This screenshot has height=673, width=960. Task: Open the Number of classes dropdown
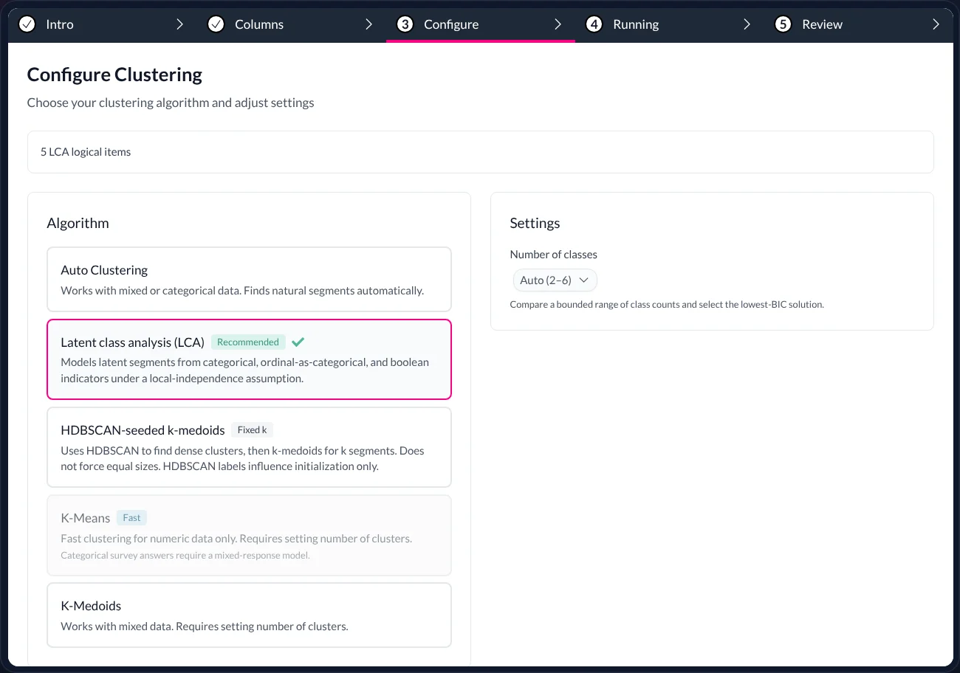pos(555,280)
